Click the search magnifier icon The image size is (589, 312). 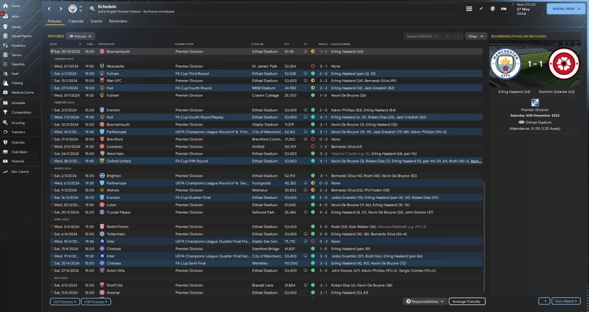pos(92,9)
